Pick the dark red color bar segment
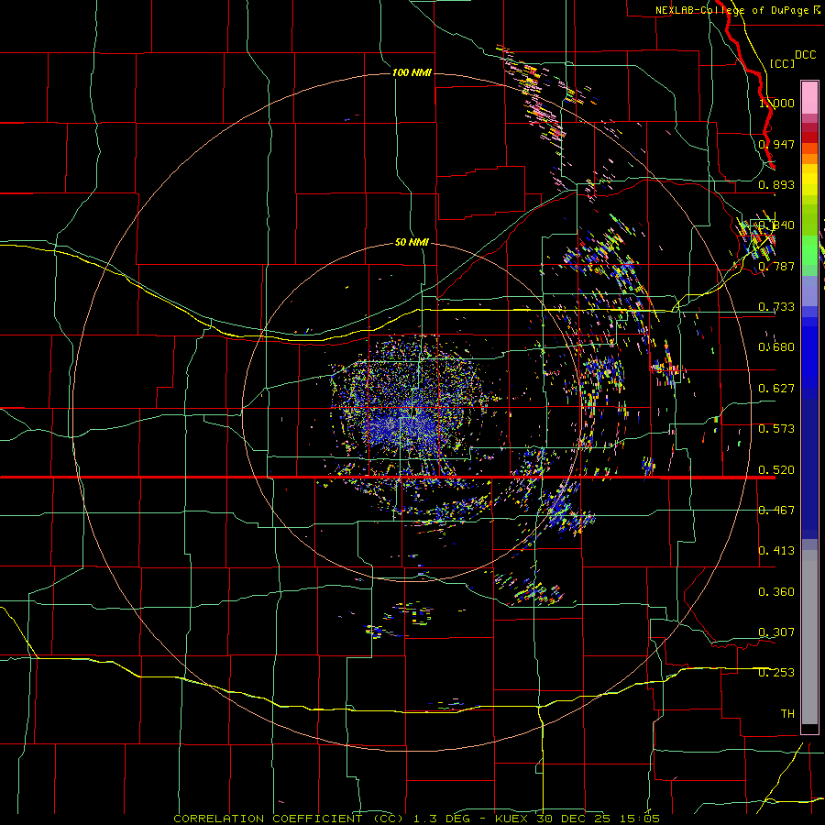 tap(809, 137)
